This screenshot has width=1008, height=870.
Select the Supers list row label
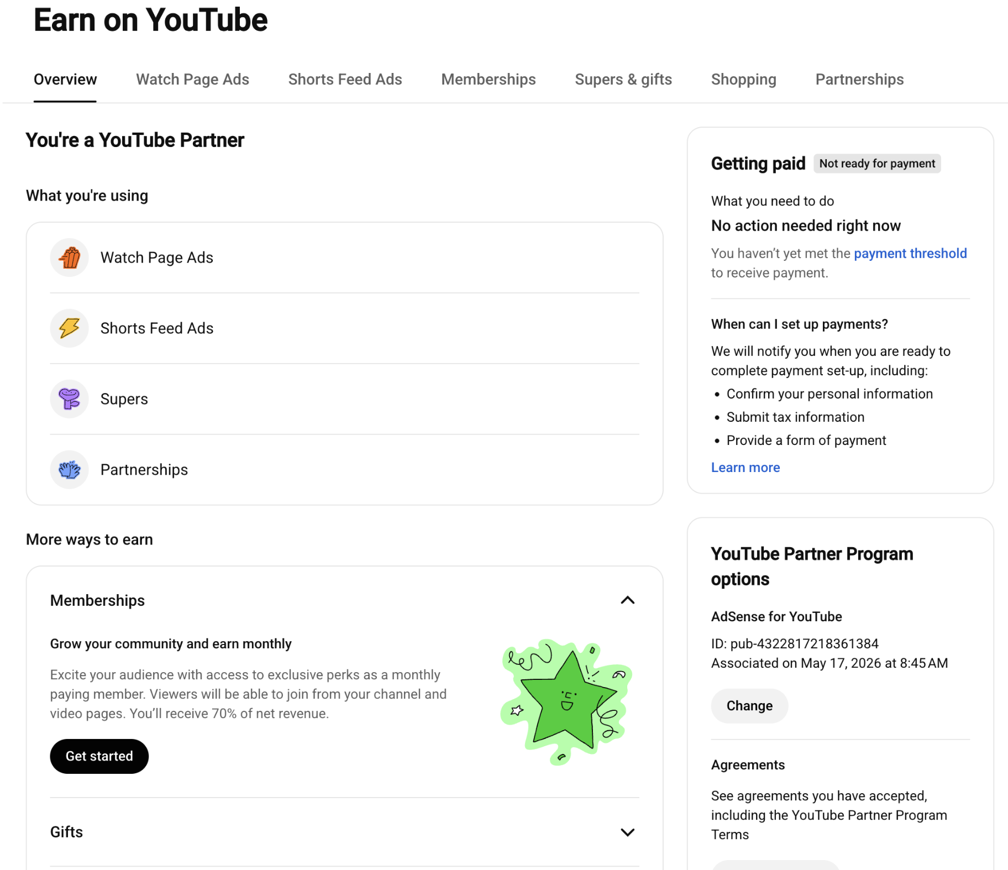[x=124, y=399]
